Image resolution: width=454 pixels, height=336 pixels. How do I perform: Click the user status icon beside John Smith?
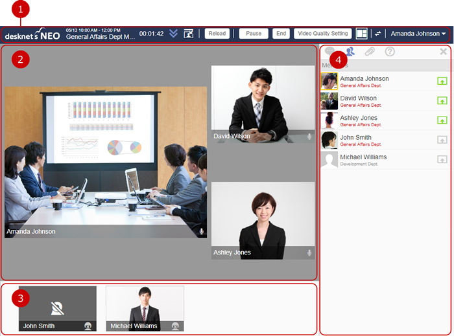tap(88, 326)
